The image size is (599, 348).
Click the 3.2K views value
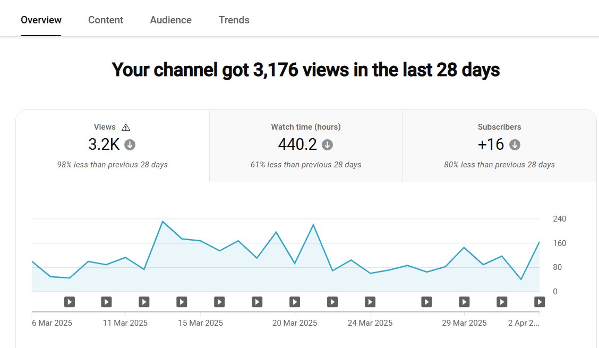pos(104,145)
